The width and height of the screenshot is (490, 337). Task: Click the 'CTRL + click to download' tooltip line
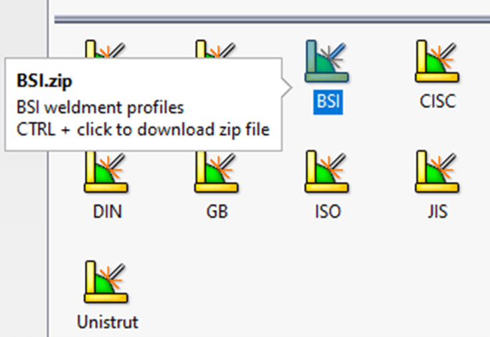tap(143, 130)
